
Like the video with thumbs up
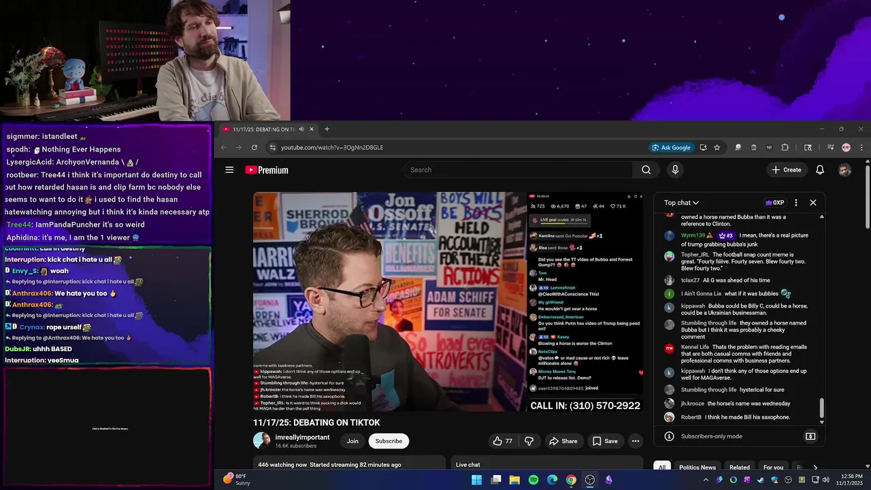pos(502,441)
